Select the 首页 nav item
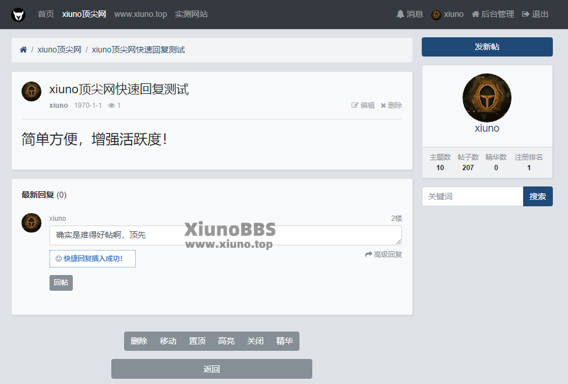Screen dimensions: 568x384 (x=46, y=15)
